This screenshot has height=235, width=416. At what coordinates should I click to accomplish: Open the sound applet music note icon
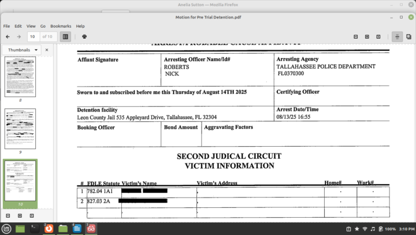(x=373, y=229)
